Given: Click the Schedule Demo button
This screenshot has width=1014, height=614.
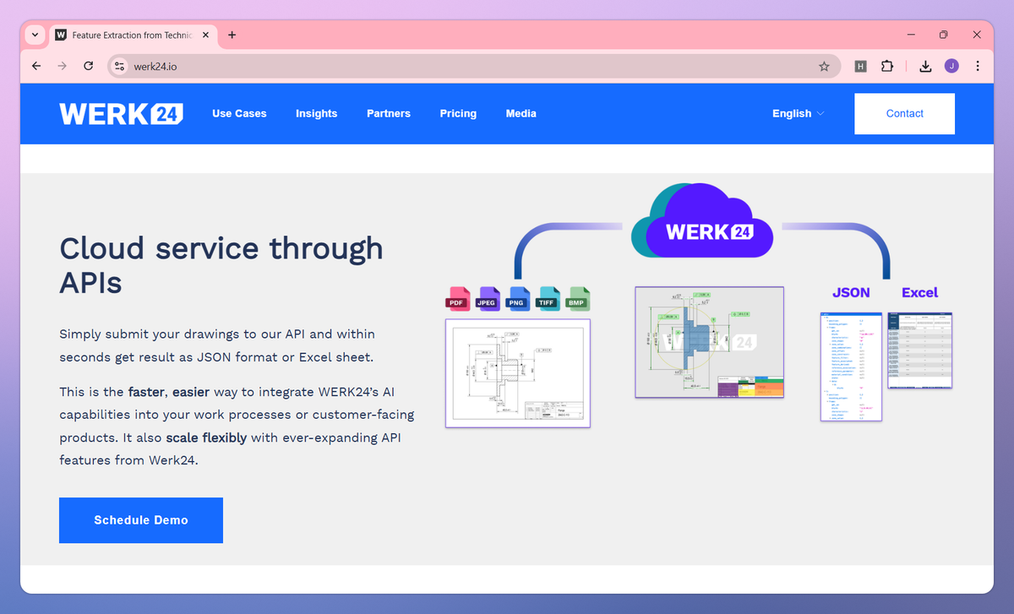Looking at the screenshot, I should 141,520.
